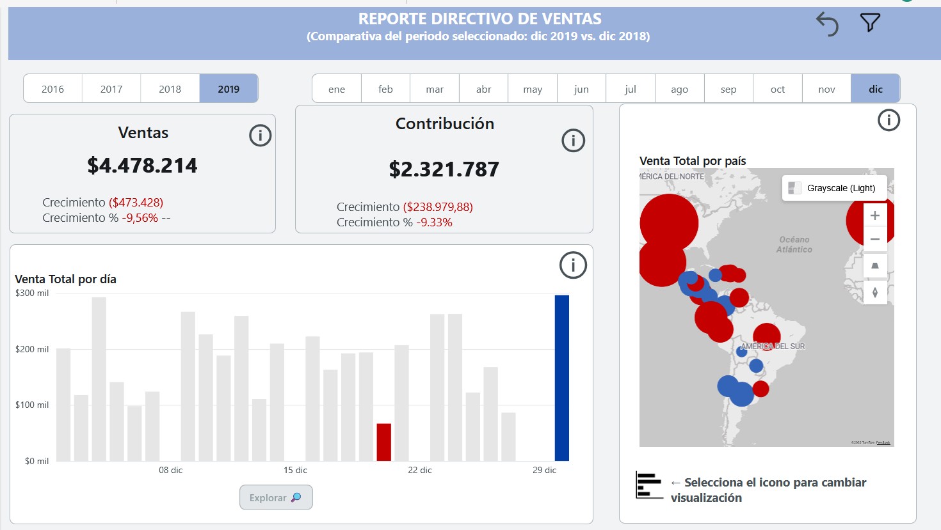Click the 15 dic axis label
This screenshot has width=941, height=530.
tap(295, 470)
